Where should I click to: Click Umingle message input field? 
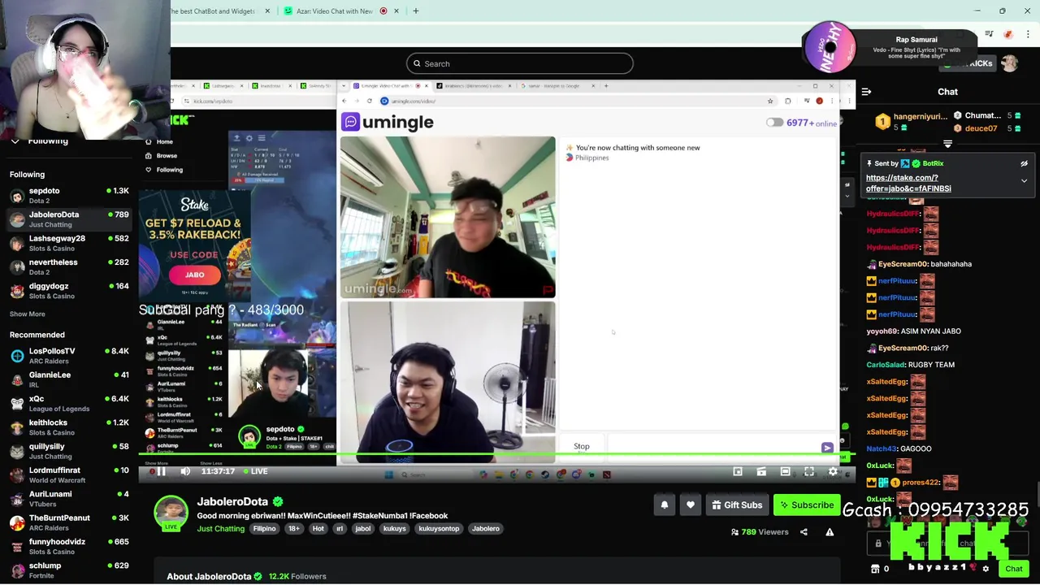click(x=713, y=446)
